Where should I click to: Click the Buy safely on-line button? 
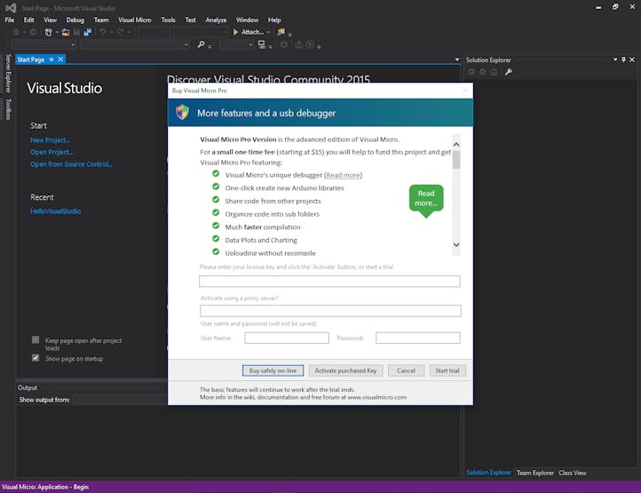273,370
